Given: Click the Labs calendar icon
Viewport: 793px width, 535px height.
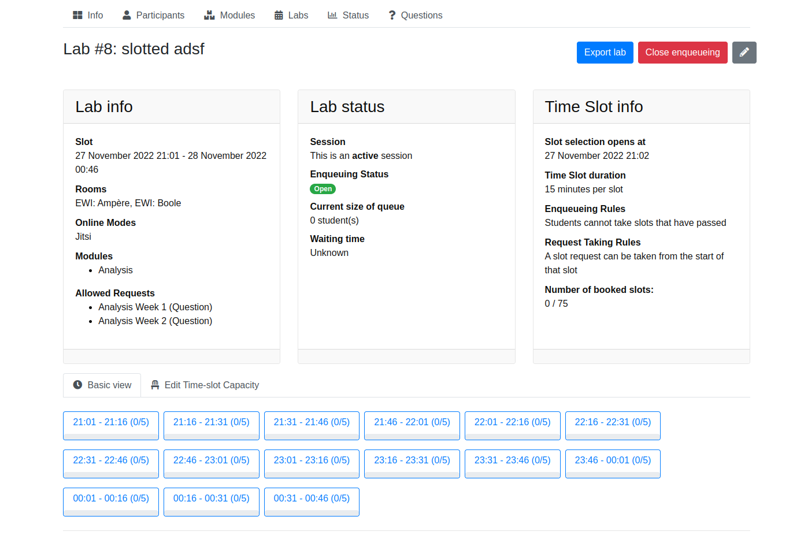Looking at the screenshot, I should pyautogui.click(x=279, y=15).
